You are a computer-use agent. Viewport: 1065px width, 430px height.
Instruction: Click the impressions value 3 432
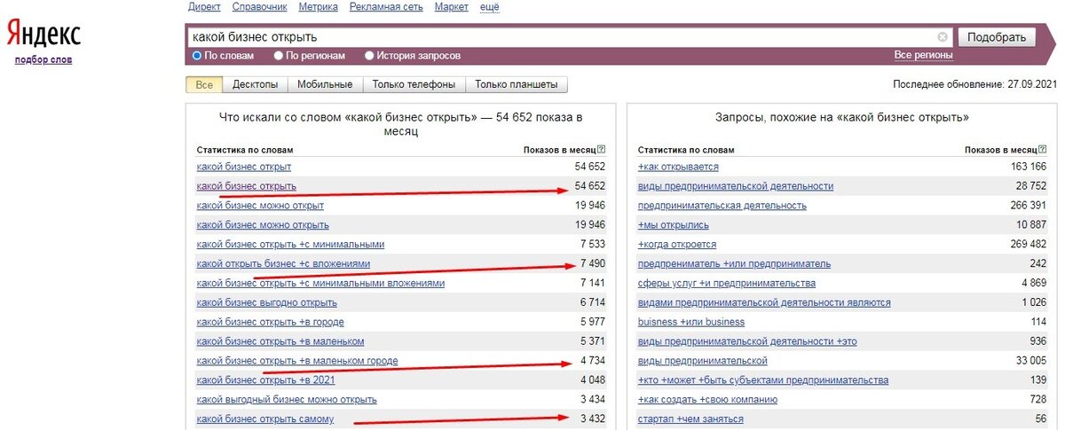[593, 419]
